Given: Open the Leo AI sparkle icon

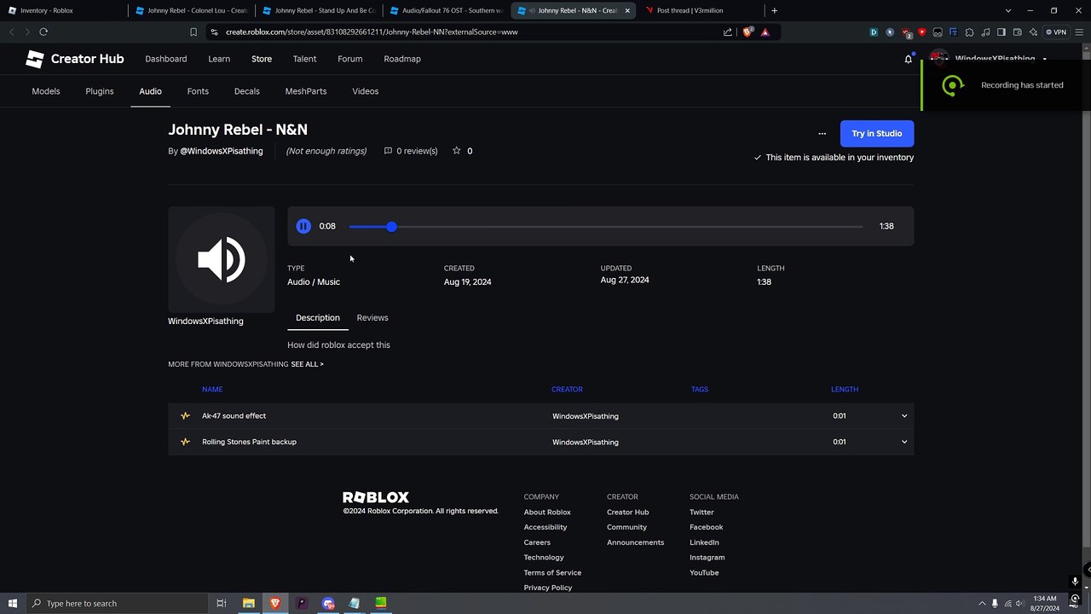Looking at the screenshot, I should [x=1034, y=32].
